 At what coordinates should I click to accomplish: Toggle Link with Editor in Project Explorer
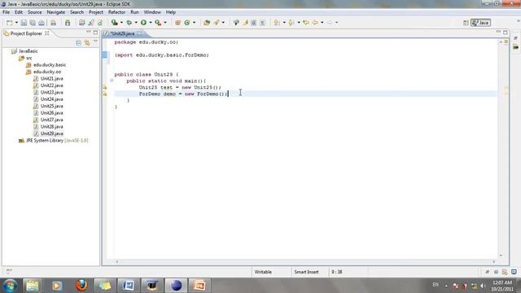pos(87,43)
